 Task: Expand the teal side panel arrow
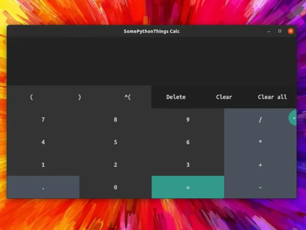[293, 118]
